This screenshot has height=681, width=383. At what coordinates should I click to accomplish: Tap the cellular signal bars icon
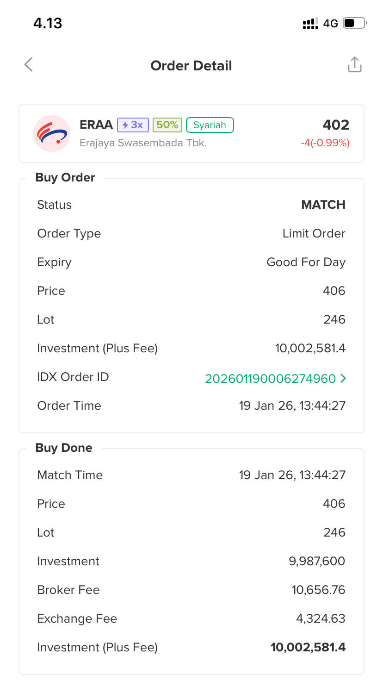click(310, 24)
